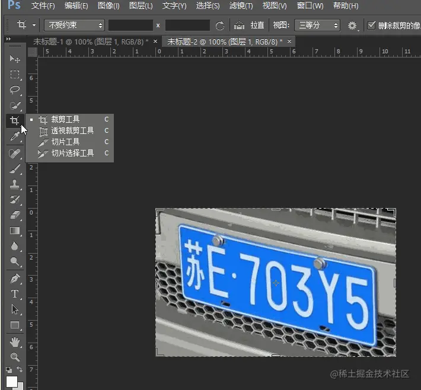Image resolution: width=421 pixels, height=390 pixels.
Task: Select the Lasso tool
Action: 15,89
